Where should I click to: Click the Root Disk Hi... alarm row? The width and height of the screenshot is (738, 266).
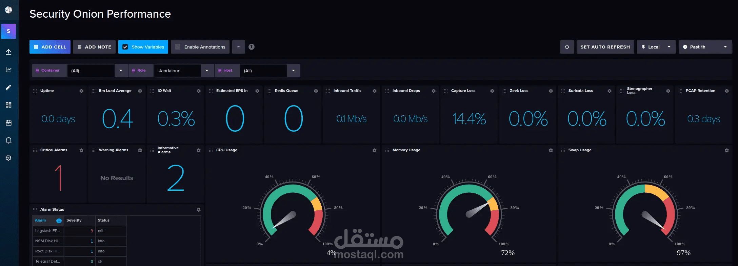point(80,251)
